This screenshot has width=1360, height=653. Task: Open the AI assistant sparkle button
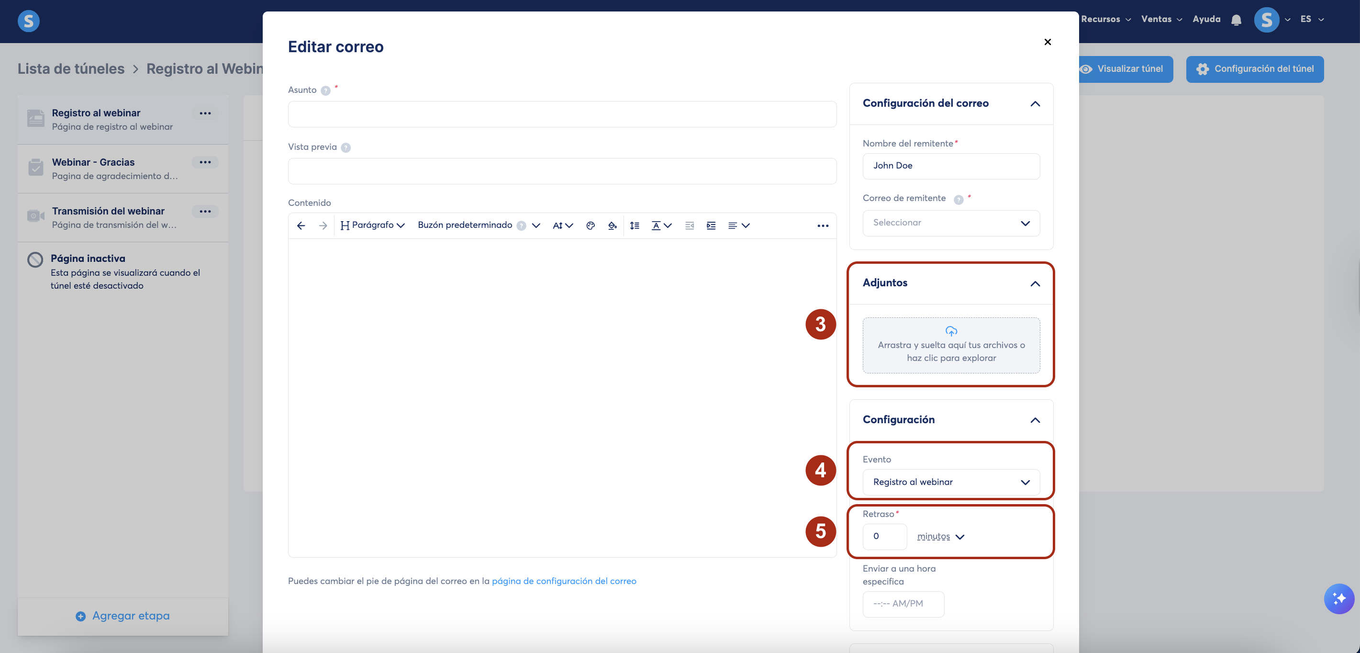coord(1338,598)
